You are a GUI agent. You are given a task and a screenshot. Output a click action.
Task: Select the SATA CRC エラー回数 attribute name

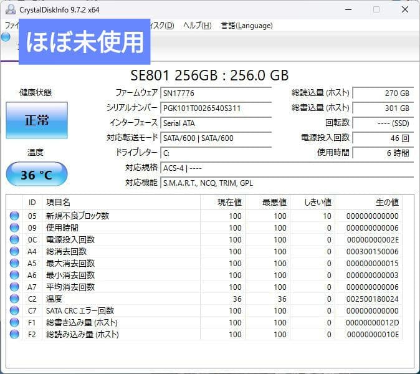pyautogui.click(x=80, y=310)
